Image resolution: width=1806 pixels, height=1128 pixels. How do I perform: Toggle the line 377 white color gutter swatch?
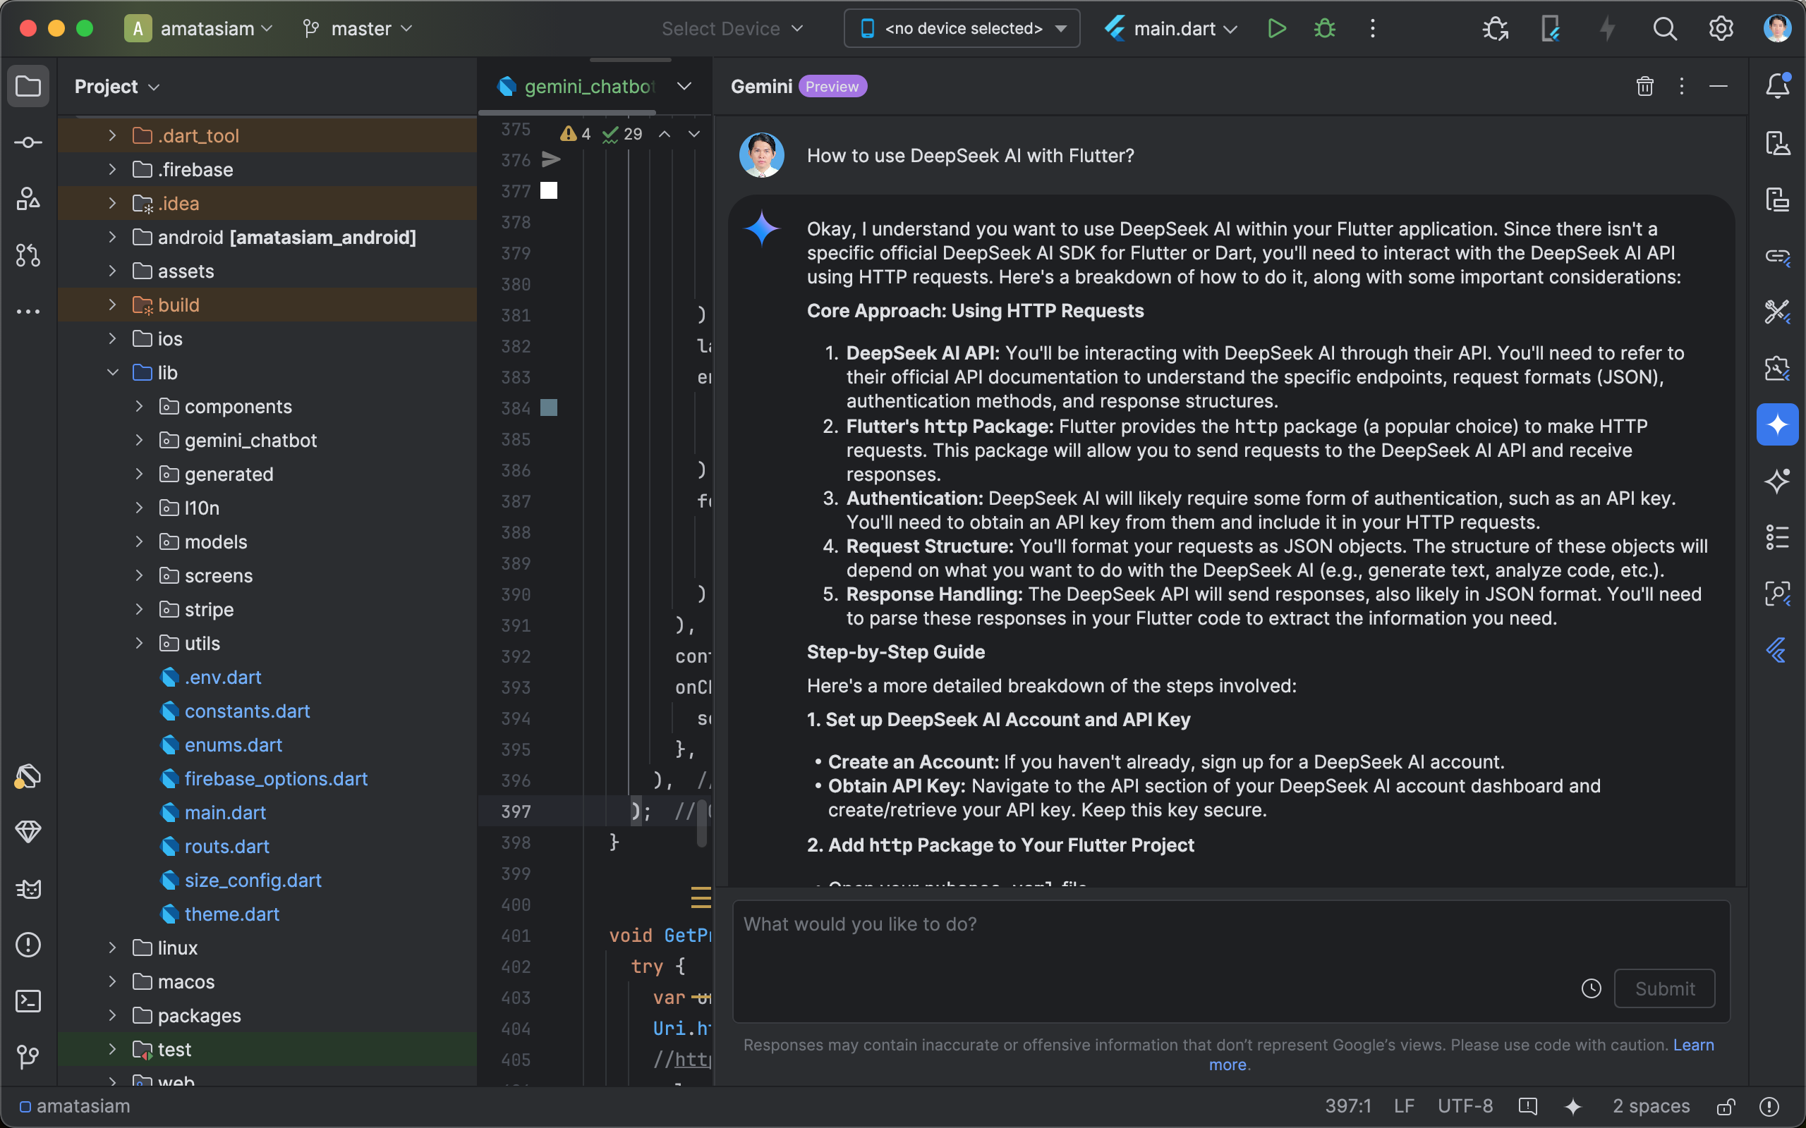click(549, 191)
